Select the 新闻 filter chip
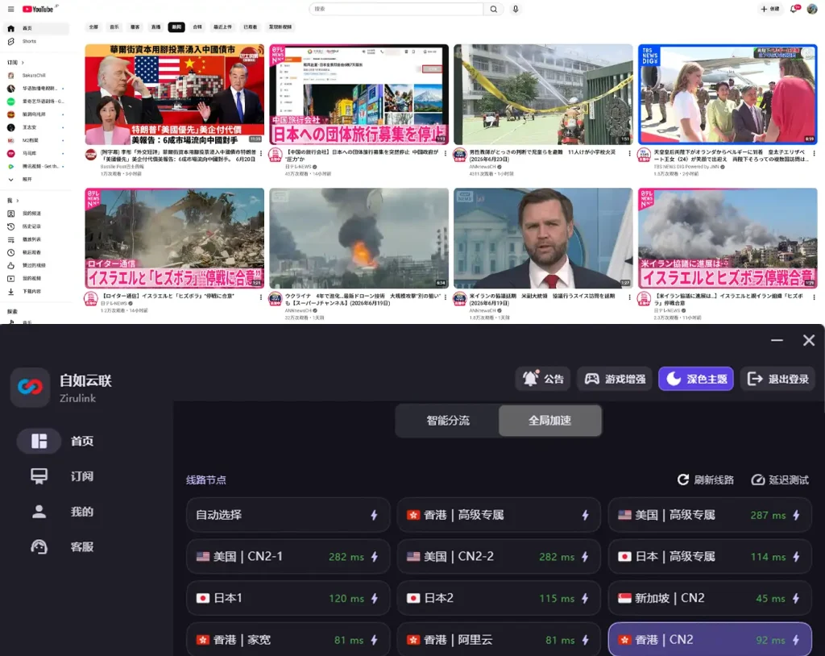Viewport: 825px width, 656px height. (x=176, y=27)
